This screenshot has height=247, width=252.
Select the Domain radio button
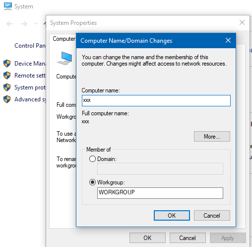coord(92,159)
